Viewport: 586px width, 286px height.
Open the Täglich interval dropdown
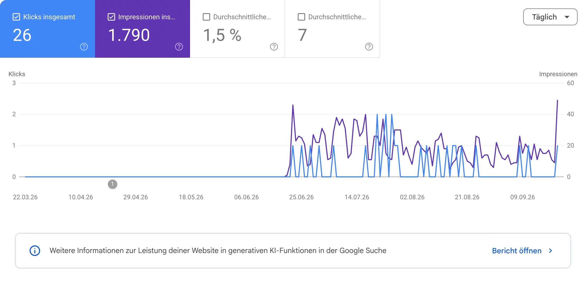point(550,17)
